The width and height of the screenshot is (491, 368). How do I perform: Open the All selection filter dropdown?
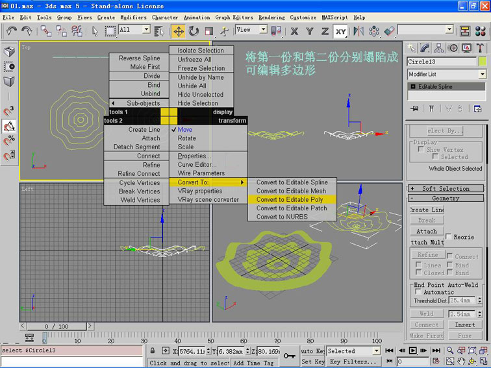[x=146, y=29]
